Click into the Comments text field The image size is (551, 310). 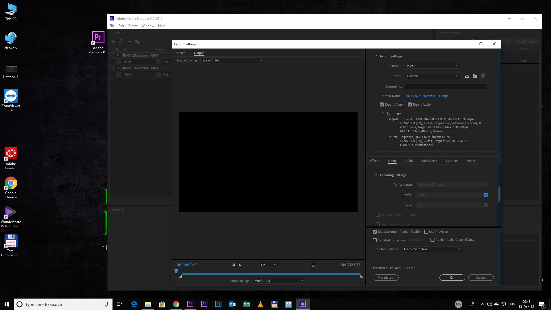pos(446,86)
